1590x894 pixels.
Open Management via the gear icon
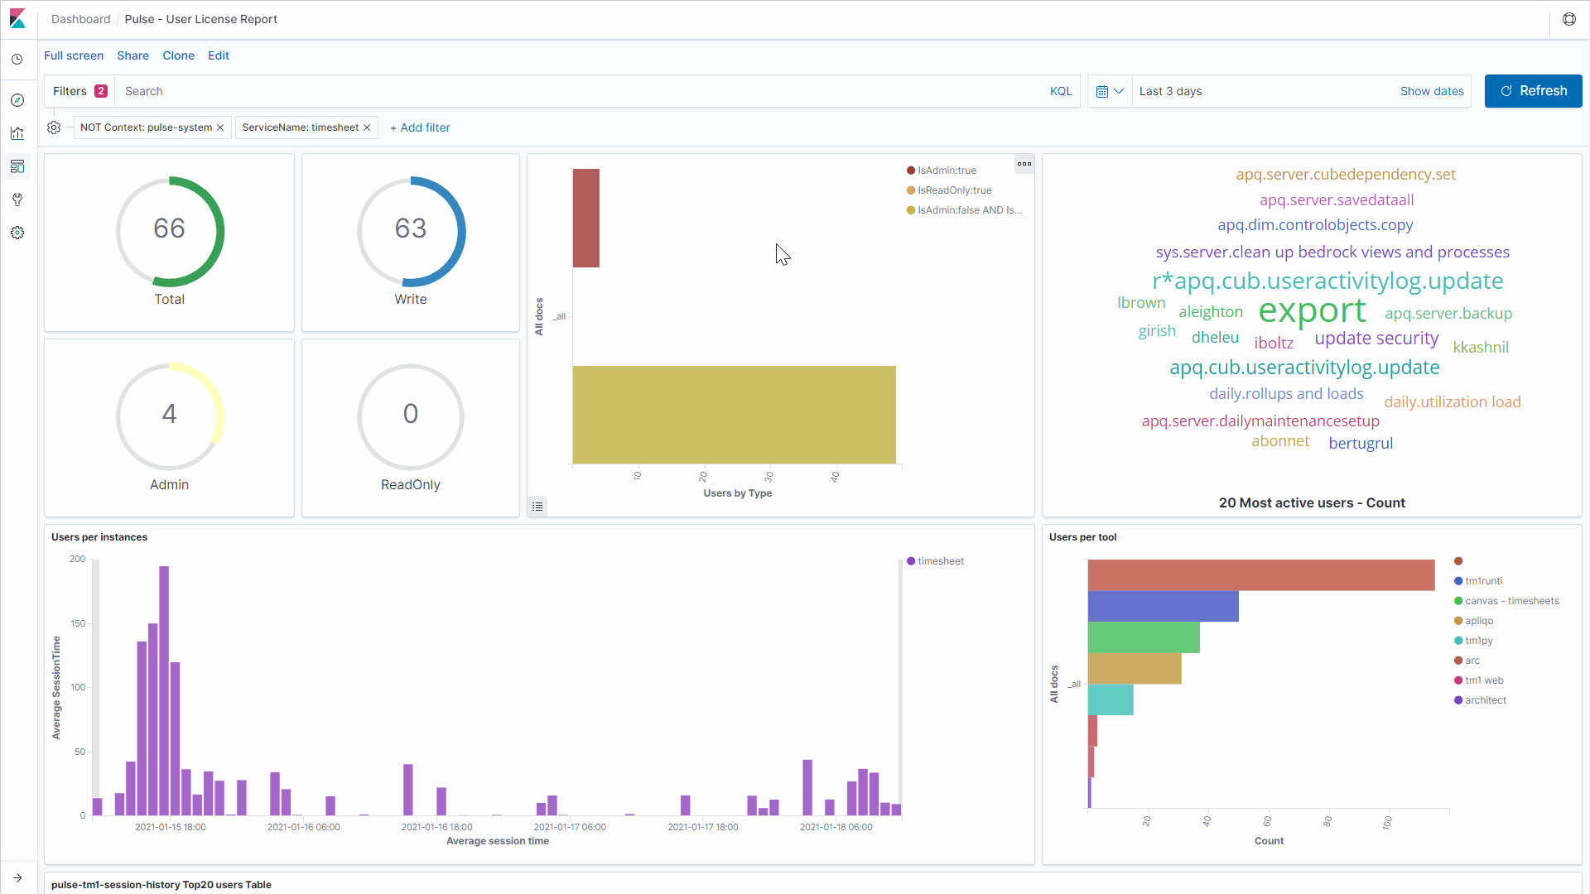(17, 233)
